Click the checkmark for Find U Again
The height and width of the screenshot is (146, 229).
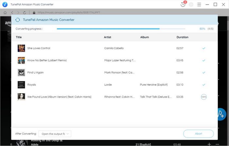click(x=204, y=72)
